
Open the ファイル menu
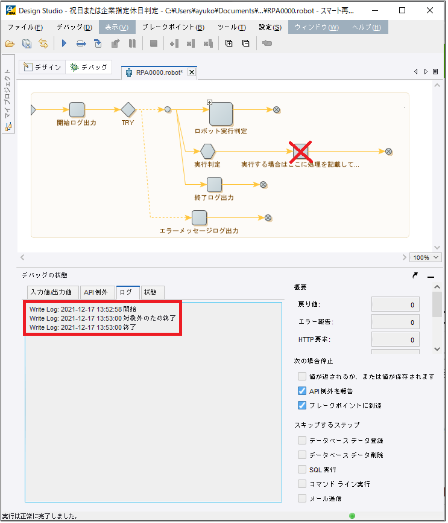(25, 27)
